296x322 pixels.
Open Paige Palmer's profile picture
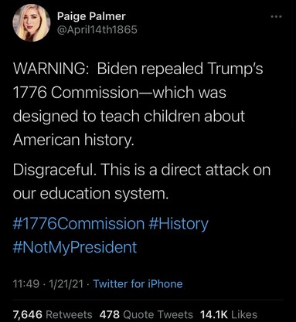(32, 23)
